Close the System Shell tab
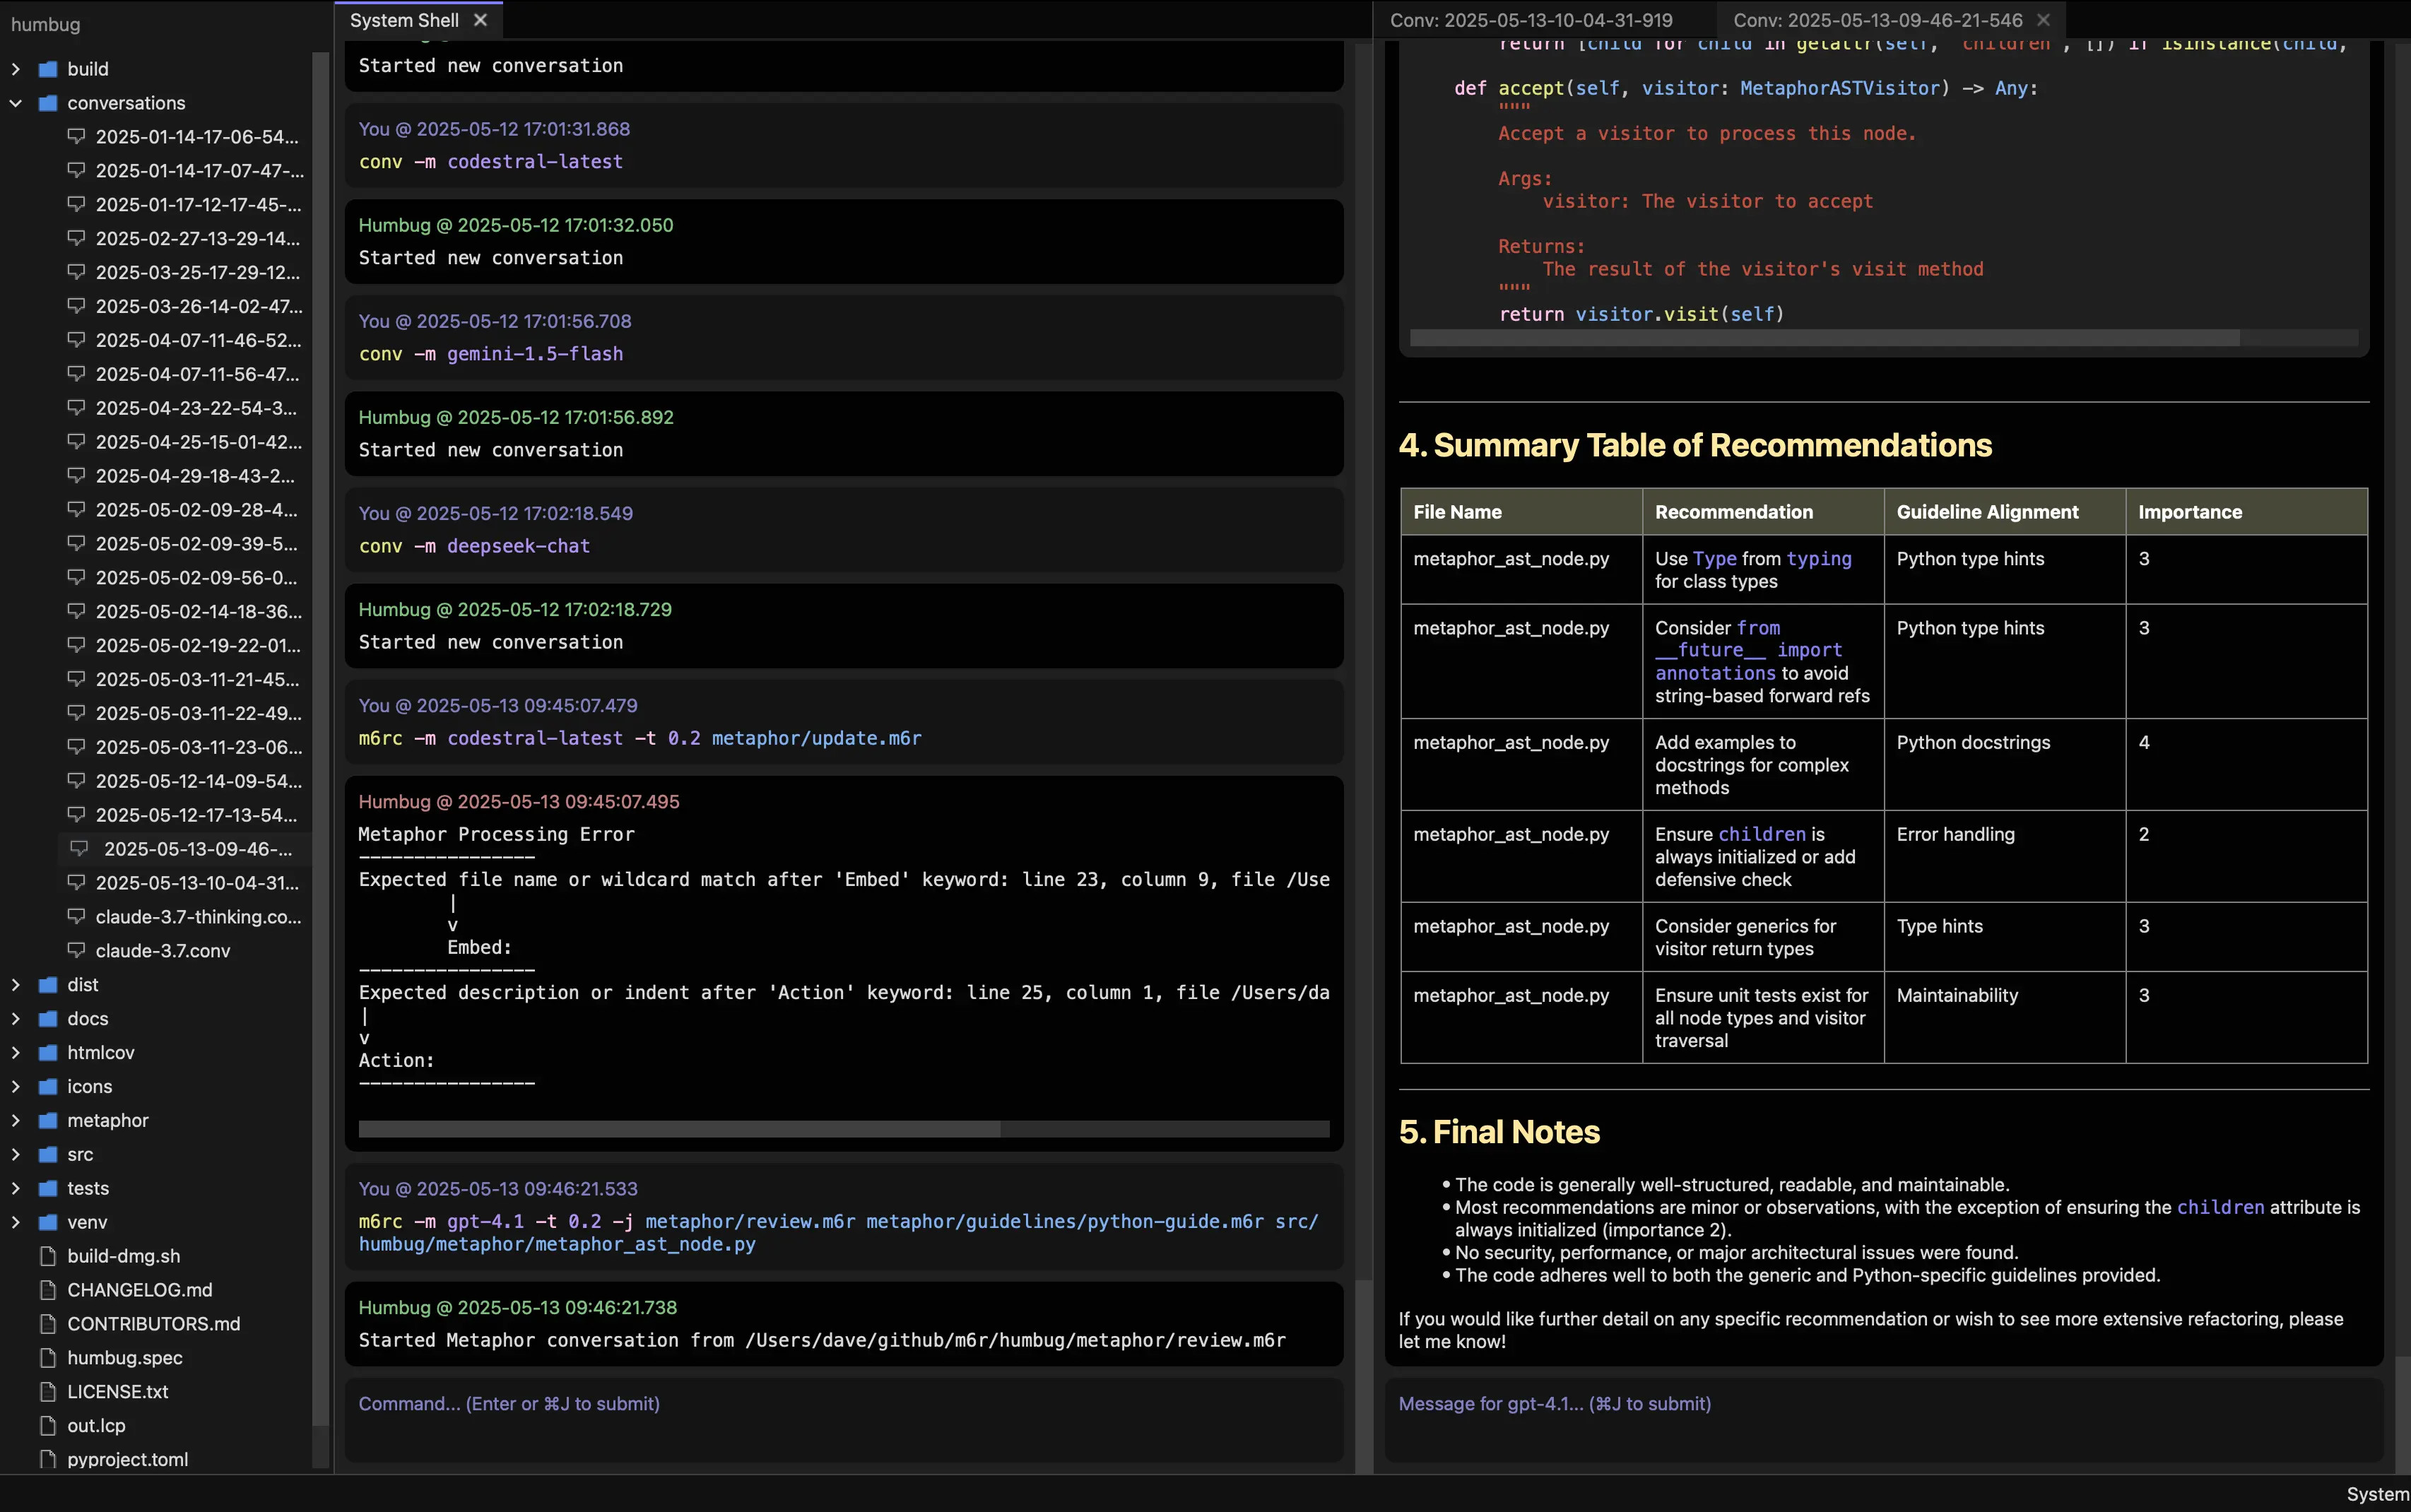 click(480, 20)
